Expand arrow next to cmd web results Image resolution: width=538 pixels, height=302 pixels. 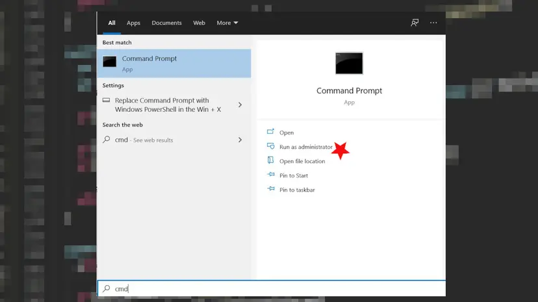pyautogui.click(x=240, y=140)
